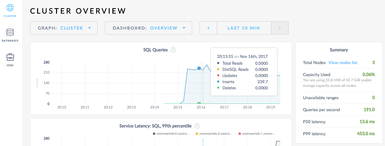
Task: Click the 20:17 marker on SQL Queries timeline
Action: pos(224,107)
